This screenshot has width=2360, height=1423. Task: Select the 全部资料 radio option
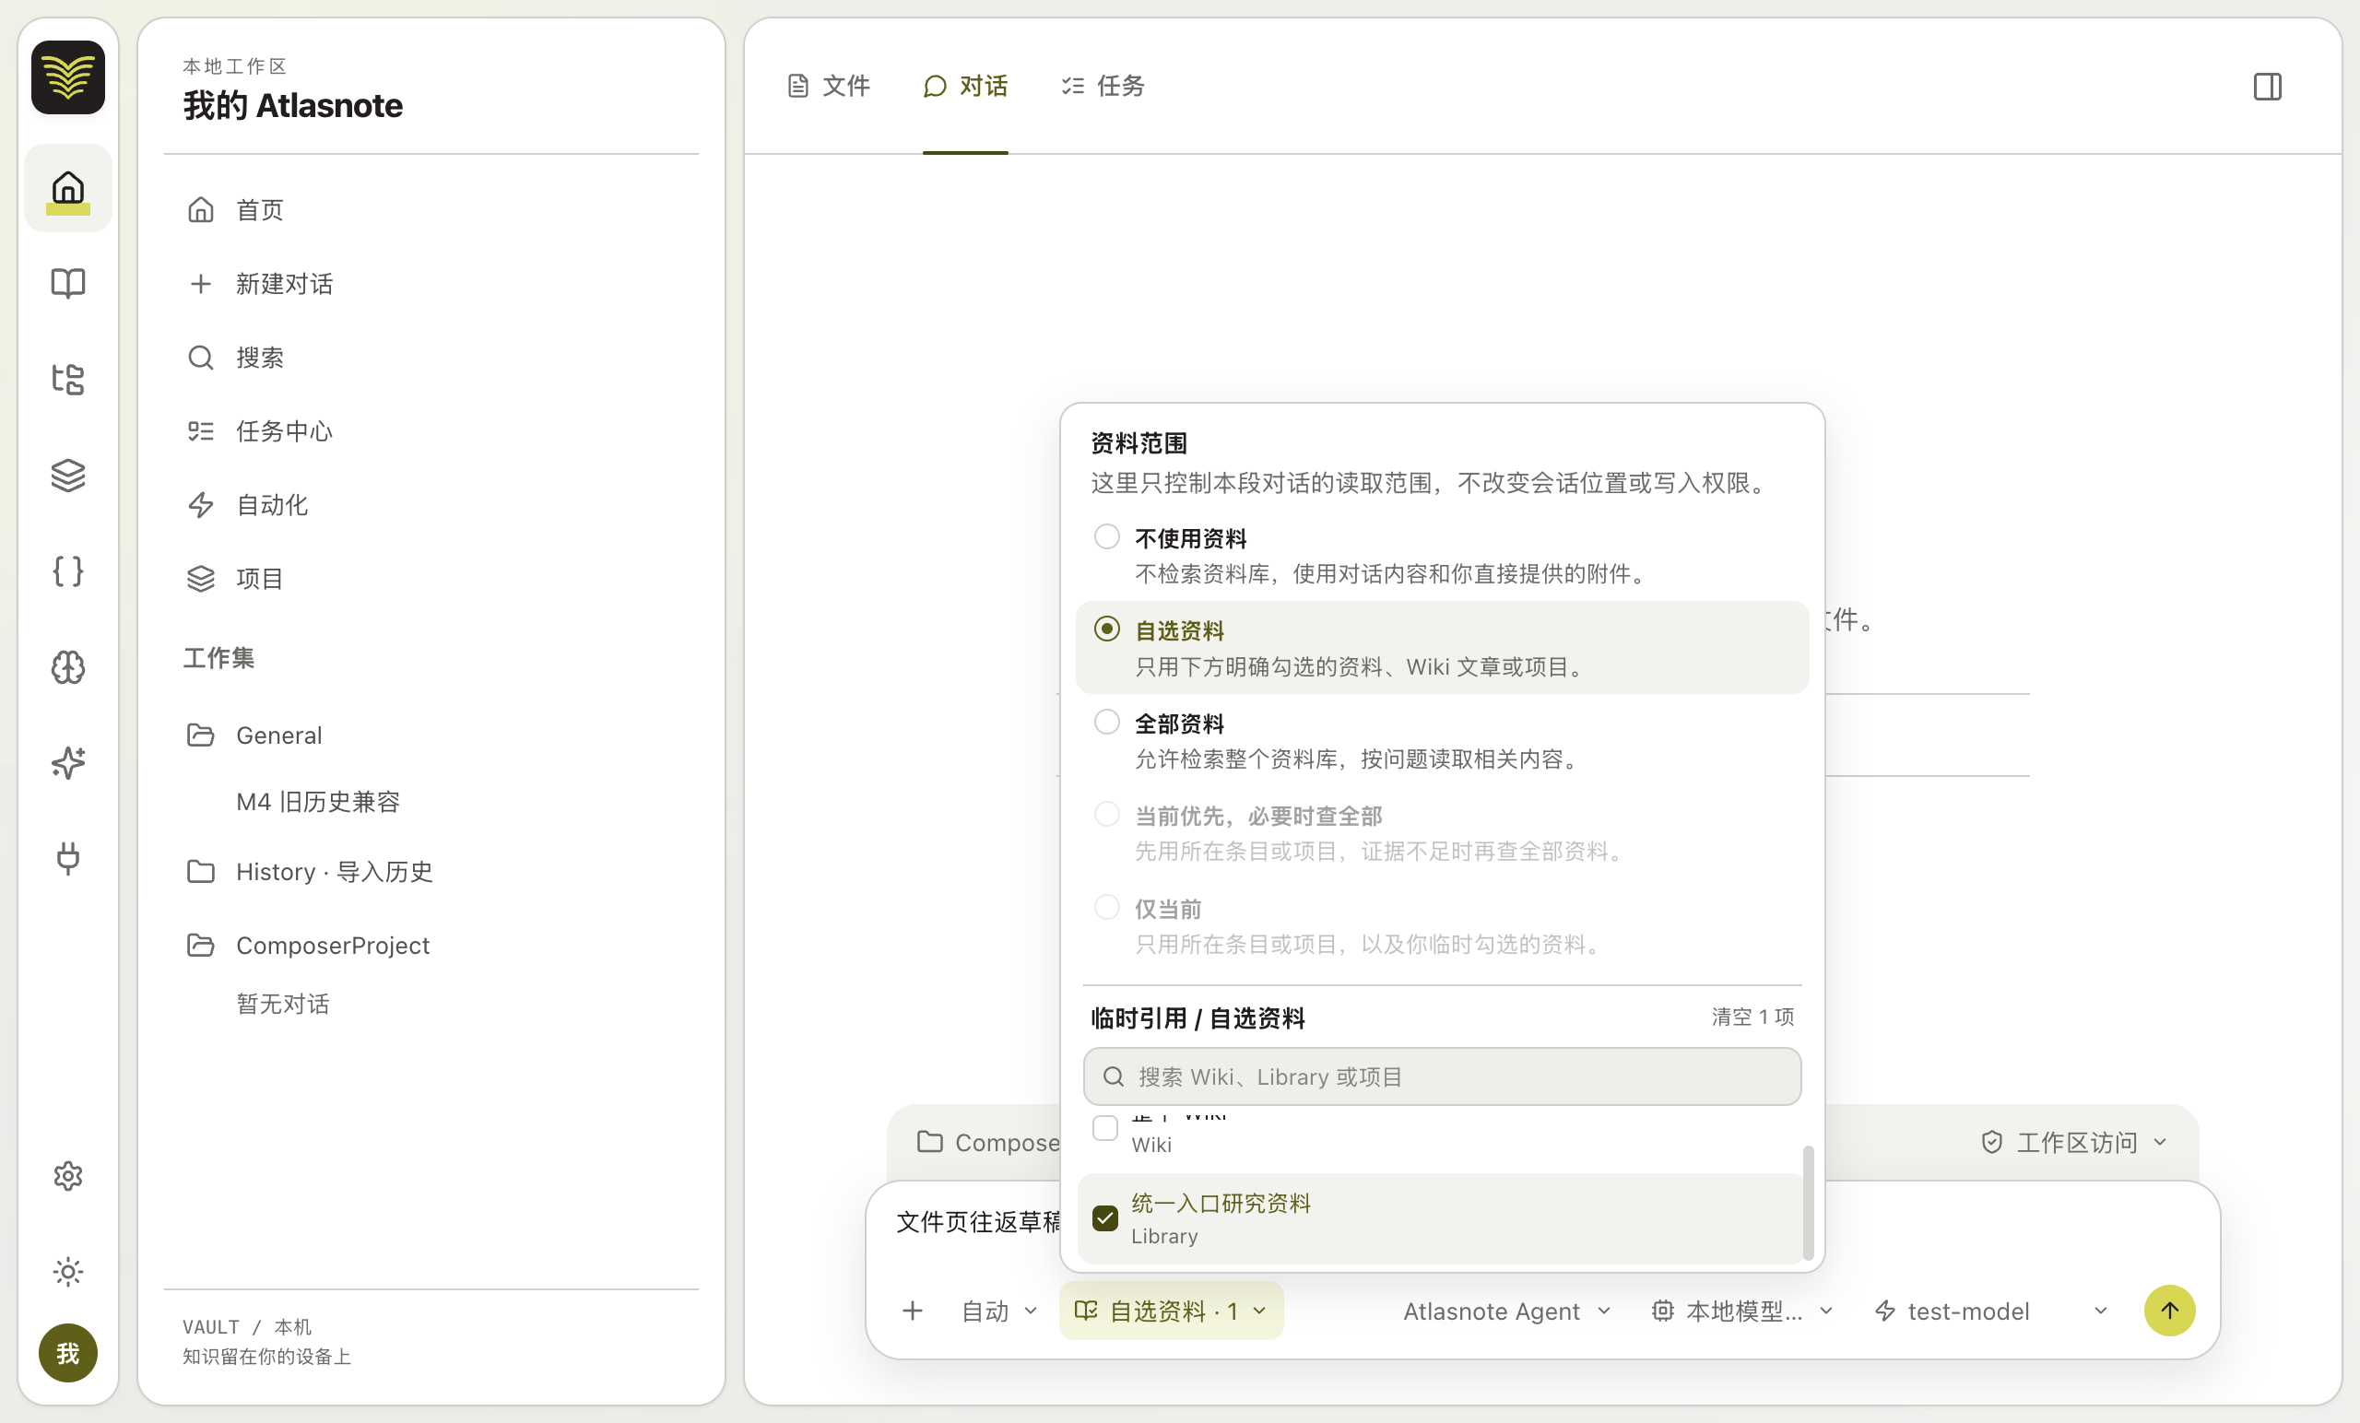1442,740
